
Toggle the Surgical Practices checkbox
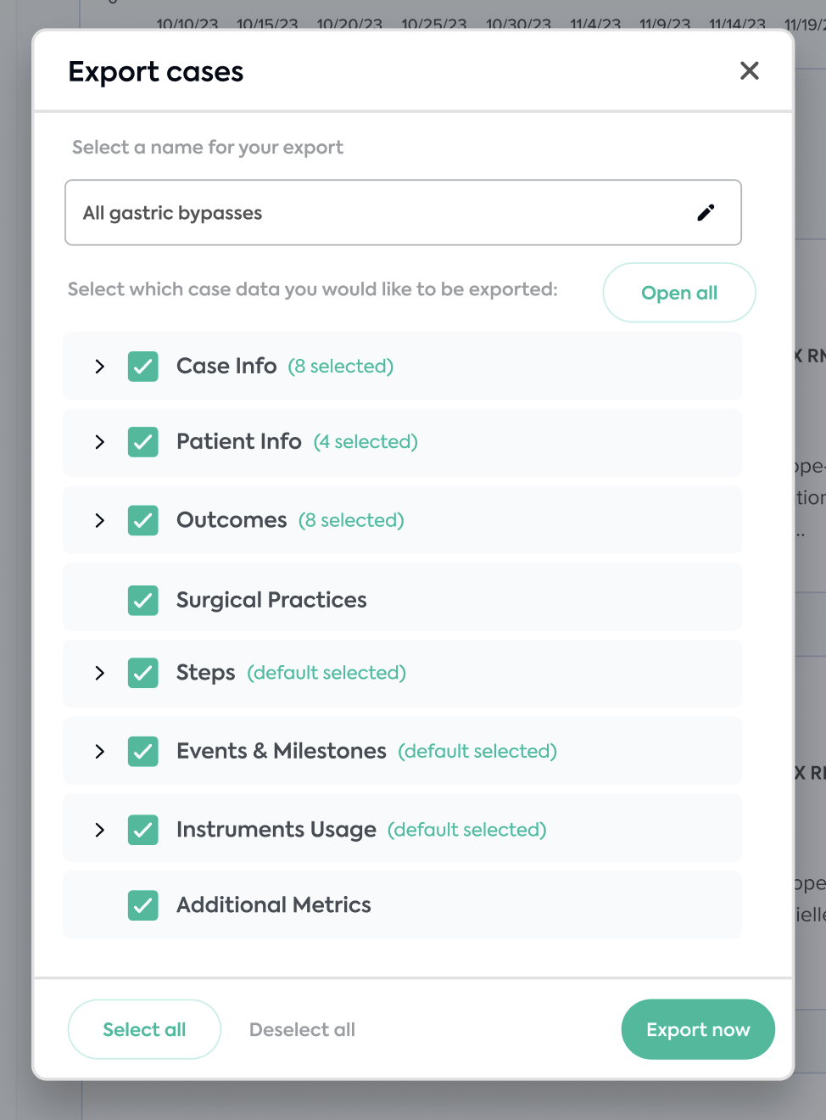(x=143, y=601)
